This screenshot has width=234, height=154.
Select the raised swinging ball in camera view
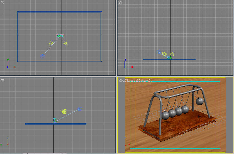199,101
